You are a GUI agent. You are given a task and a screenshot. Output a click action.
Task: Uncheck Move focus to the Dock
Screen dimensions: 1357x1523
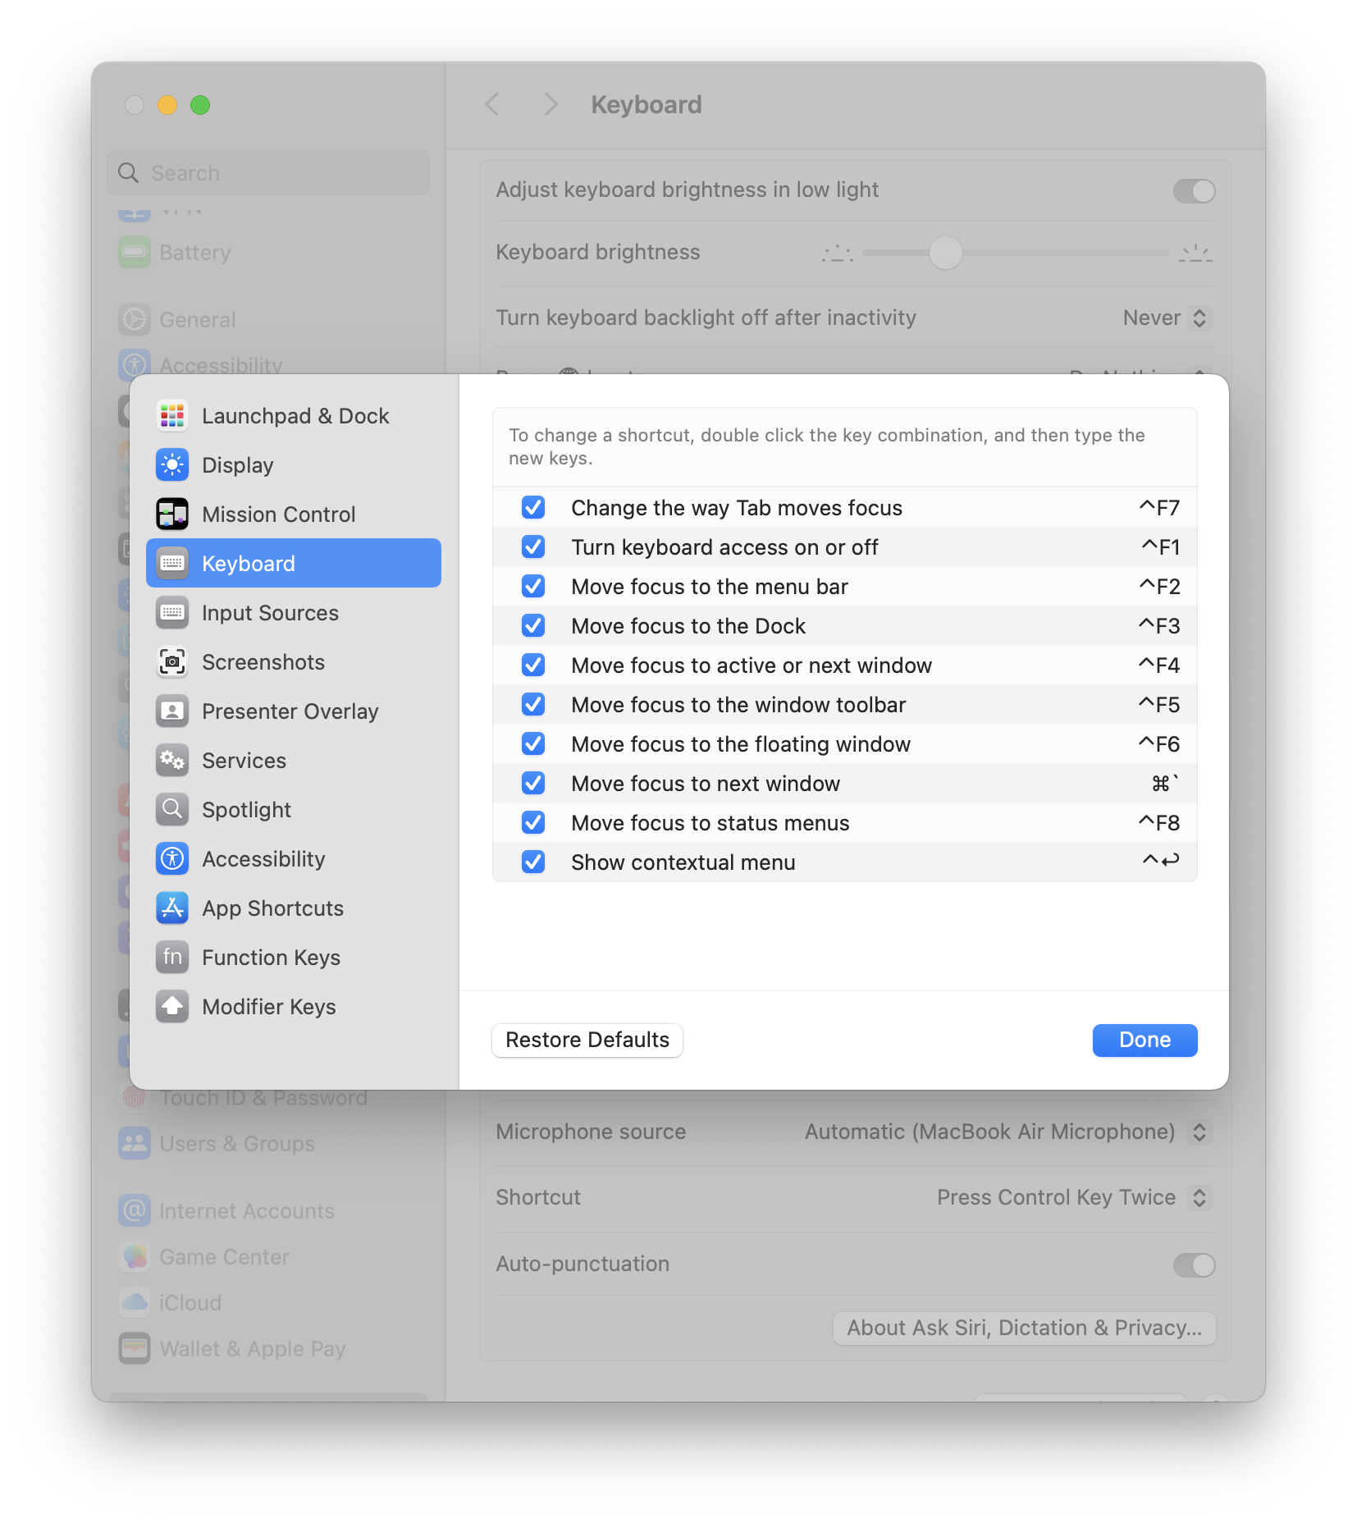point(533,626)
